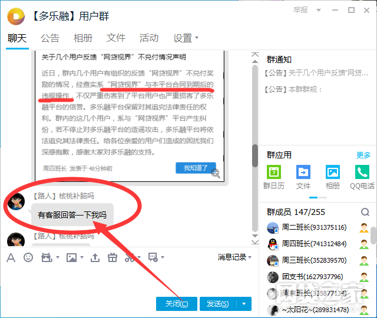Click the upload file icon

(95, 257)
